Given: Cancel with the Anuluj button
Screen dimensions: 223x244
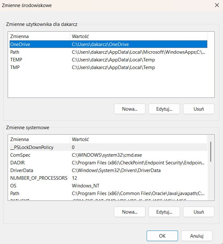Looking at the screenshot, I should coord(197,236).
